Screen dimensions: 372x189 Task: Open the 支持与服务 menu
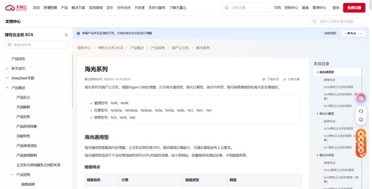(x=157, y=8)
